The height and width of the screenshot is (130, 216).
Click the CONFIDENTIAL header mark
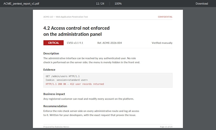click(x=165, y=17)
